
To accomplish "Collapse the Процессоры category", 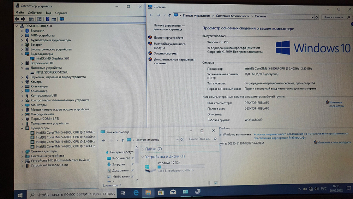I will coord(22,128).
